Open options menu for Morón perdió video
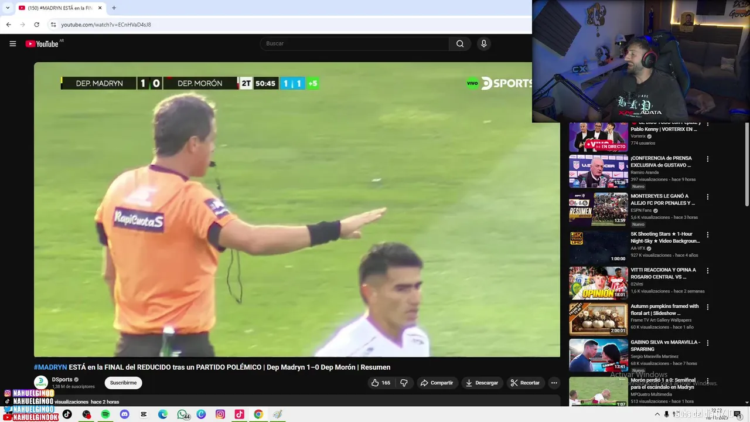The width and height of the screenshot is (750, 422). pyautogui.click(x=707, y=381)
